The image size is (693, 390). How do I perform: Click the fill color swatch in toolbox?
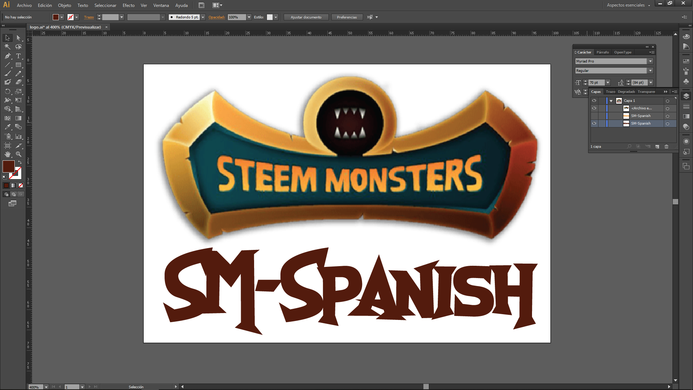[8, 166]
